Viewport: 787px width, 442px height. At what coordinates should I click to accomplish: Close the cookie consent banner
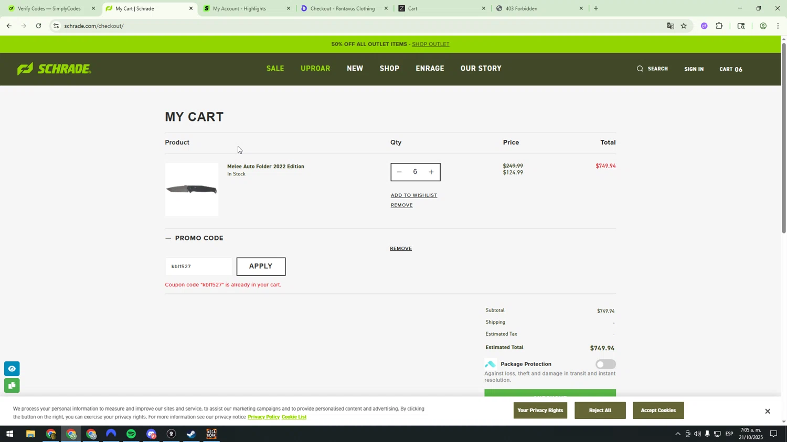click(767, 411)
